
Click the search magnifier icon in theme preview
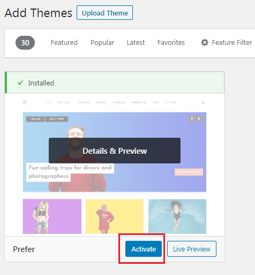[x=203, y=103]
